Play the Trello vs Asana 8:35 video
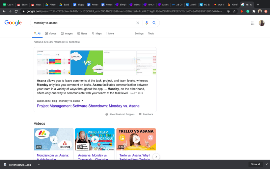Viewport: 270px width, 169px height. [x=136, y=139]
